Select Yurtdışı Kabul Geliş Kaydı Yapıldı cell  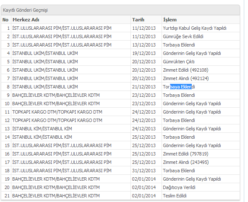[x=195, y=28]
